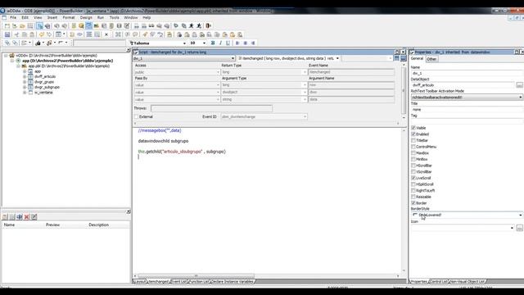Click the Save floppy disk icon
Viewport: 524px width, 295px height.
(x=7, y=34)
